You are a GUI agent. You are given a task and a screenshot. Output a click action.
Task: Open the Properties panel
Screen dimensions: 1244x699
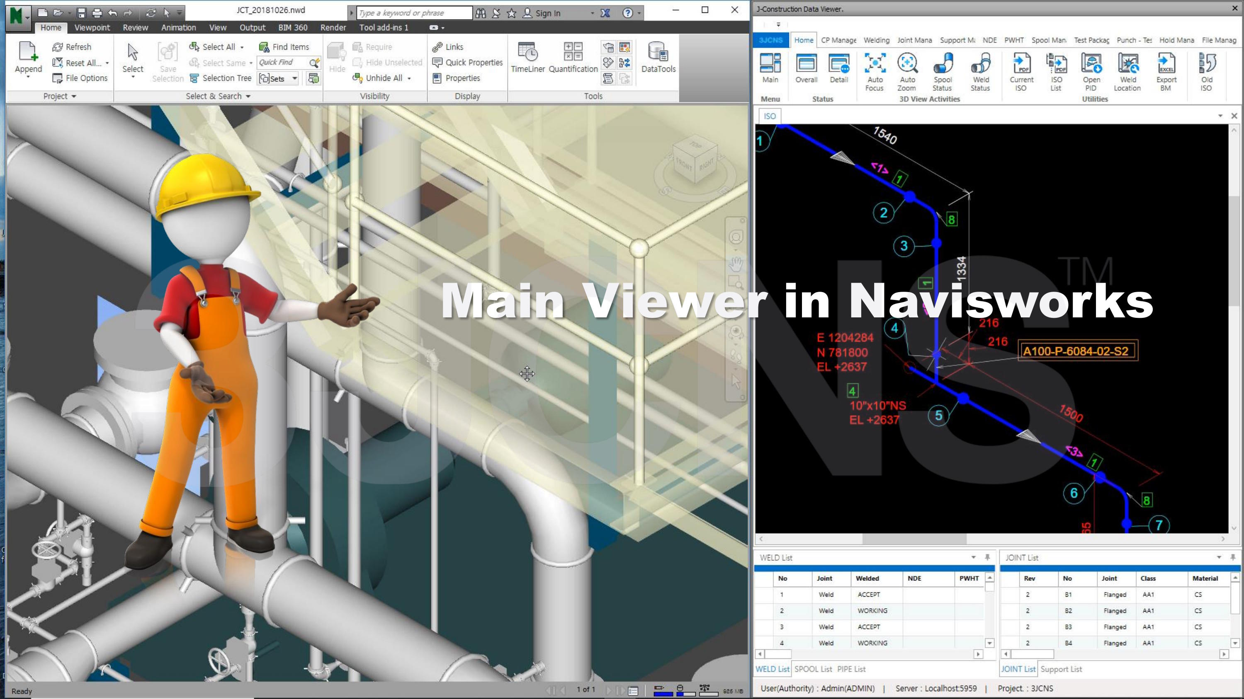(456, 78)
